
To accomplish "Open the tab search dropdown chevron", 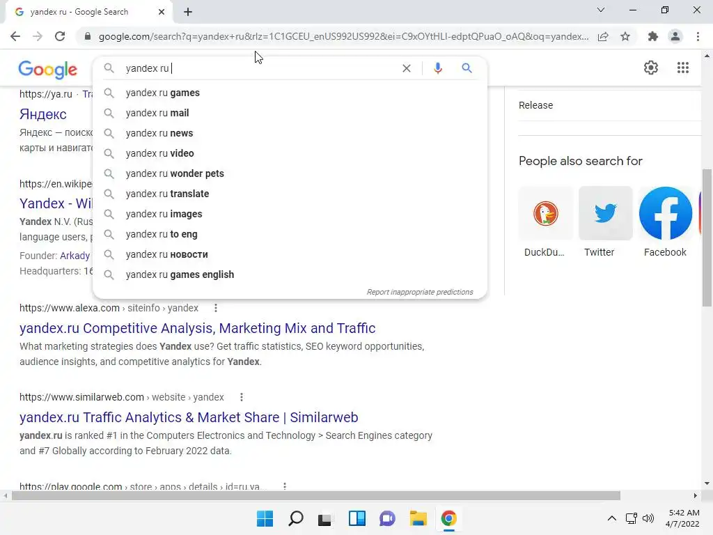I will (601, 10).
